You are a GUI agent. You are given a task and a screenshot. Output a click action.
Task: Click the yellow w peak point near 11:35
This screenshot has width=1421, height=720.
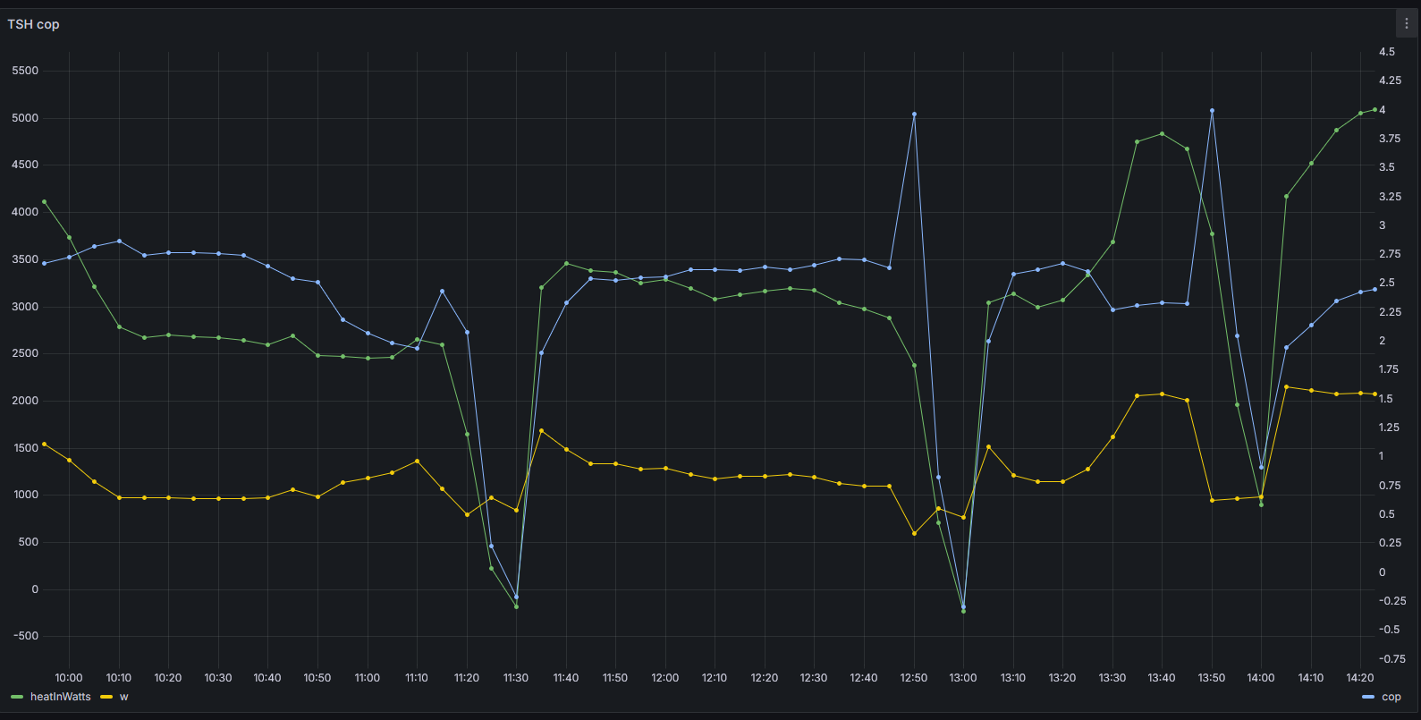[541, 431]
